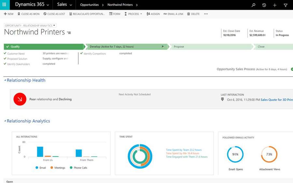The height and width of the screenshot is (183, 293).
Task: Click the quick create plus icon
Action: (275, 5)
